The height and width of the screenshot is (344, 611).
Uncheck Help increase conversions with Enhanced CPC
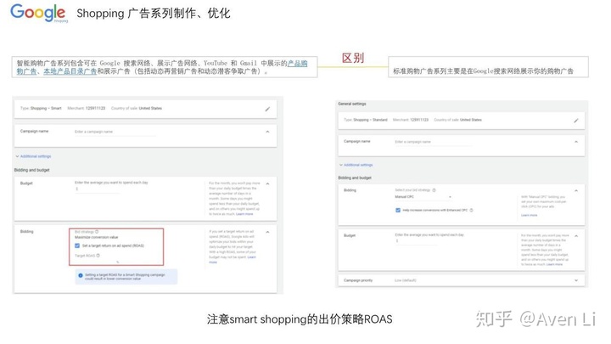click(398, 211)
